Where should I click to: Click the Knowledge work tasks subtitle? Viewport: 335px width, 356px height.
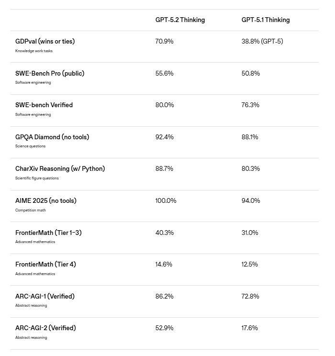[x=34, y=51]
